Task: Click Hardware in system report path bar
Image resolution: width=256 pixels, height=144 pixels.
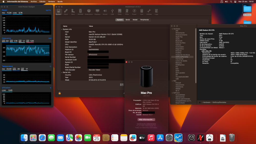Action: click(207, 102)
